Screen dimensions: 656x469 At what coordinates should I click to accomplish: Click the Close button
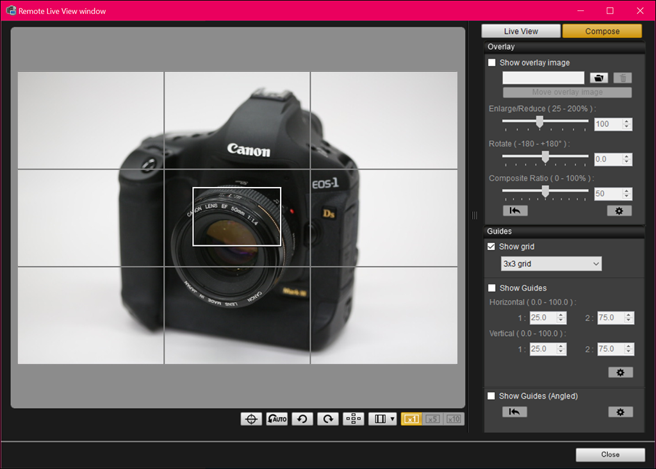[x=611, y=454]
